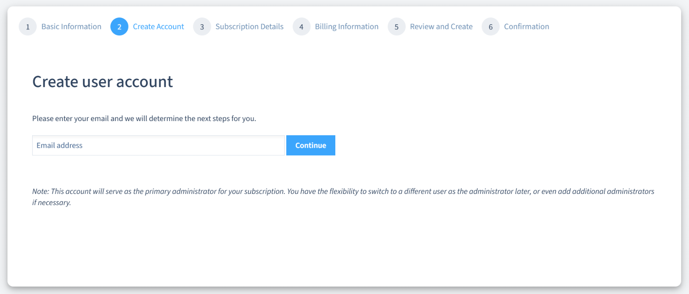Image resolution: width=689 pixels, height=294 pixels.
Task: Jump to Subscription Details step
Action: [249, 27]
